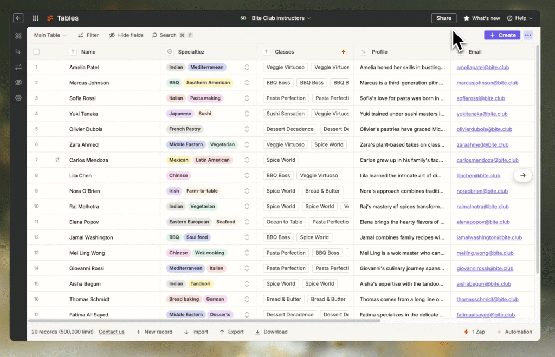This screenshot has height=357, width=555.
Task: Select the BBQ tag on Marcus Johnson
Action: click(174, 83)
